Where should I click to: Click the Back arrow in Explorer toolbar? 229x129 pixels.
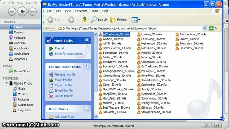(50, 20)
